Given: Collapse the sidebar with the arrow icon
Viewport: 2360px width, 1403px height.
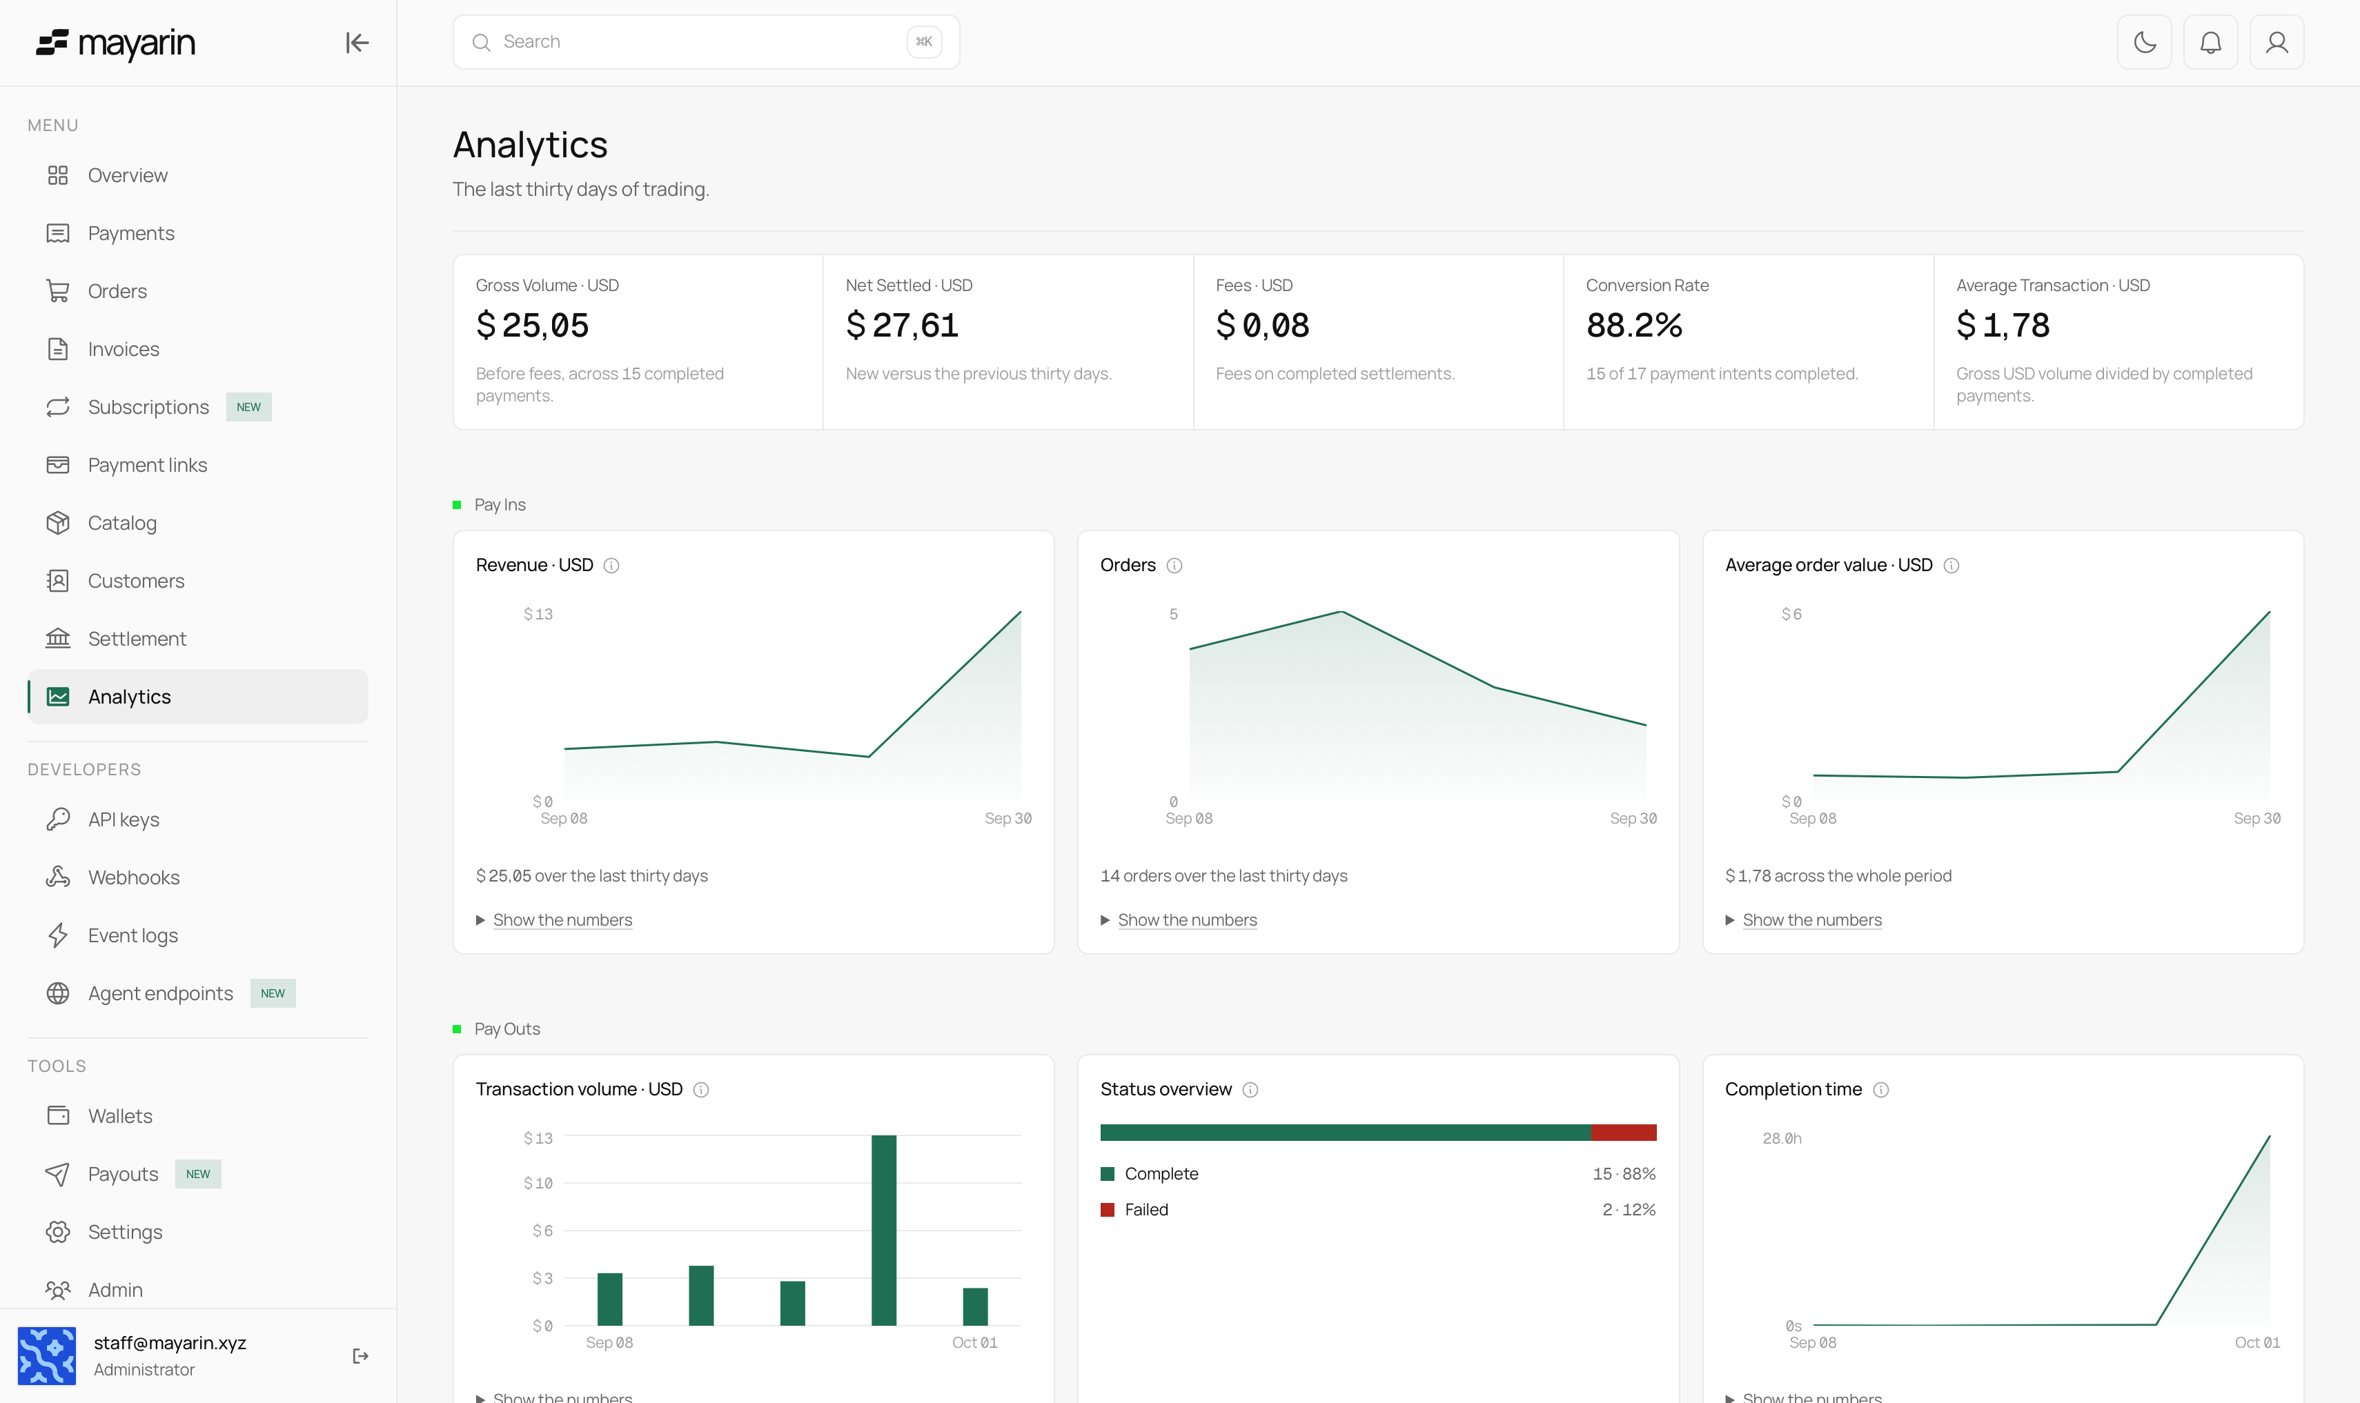Looking at the screenshot, I should point(357,43).
